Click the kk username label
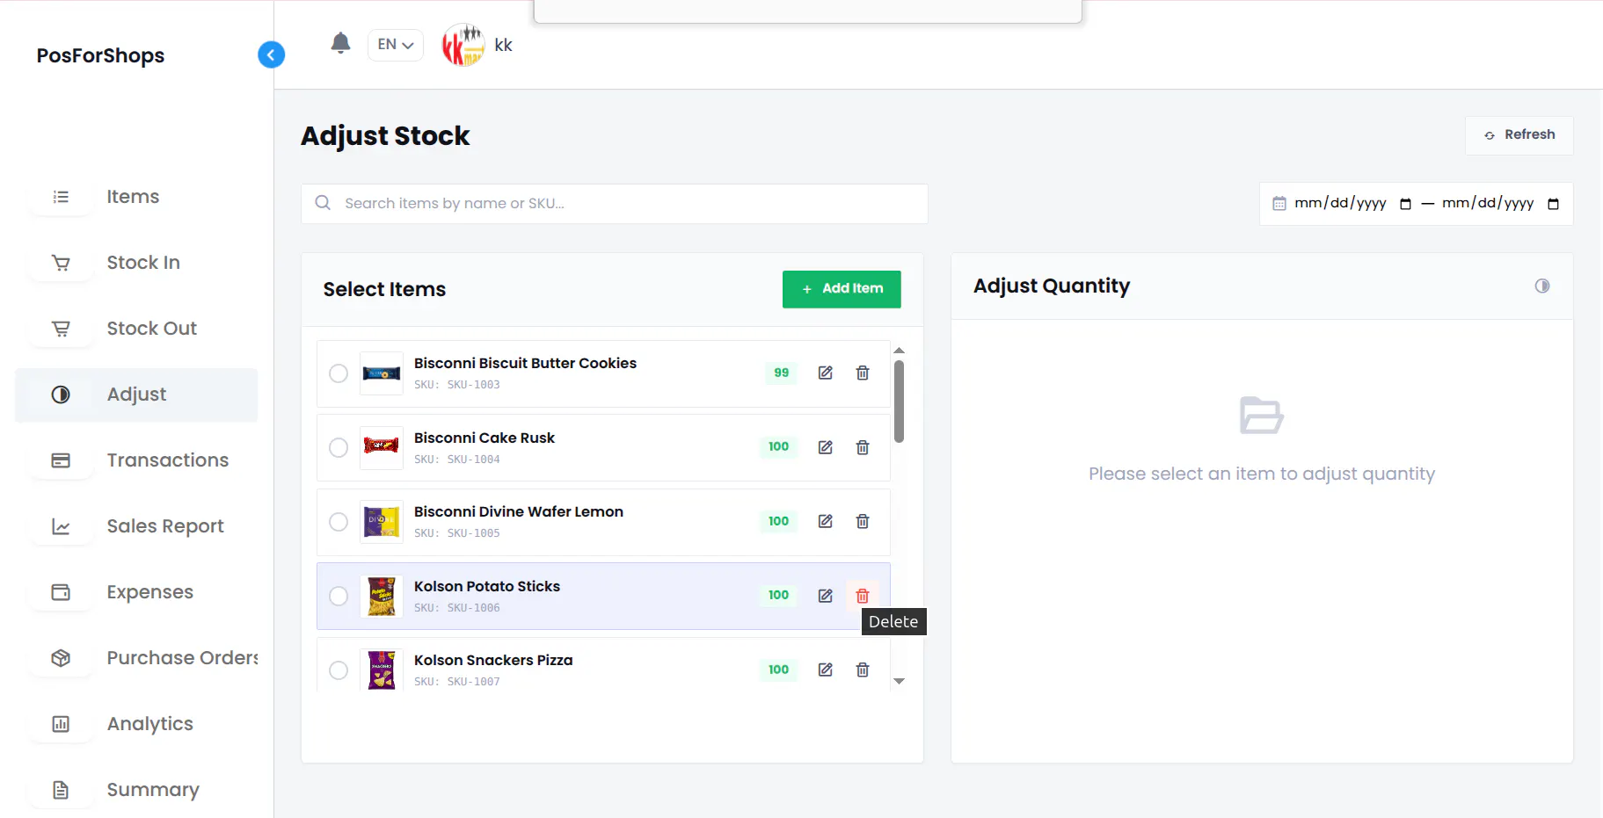Image resolution: width=1603 pixels, height=818 pixels. click(503, 45)
